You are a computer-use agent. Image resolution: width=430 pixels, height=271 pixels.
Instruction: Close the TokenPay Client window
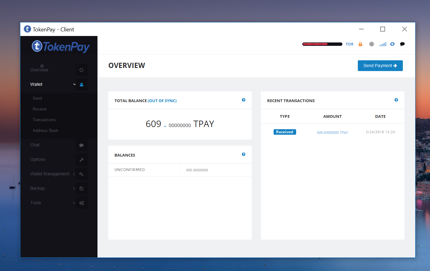click(x=404, y=29)
